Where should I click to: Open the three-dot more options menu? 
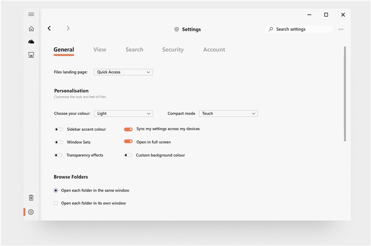pos(341,29)
